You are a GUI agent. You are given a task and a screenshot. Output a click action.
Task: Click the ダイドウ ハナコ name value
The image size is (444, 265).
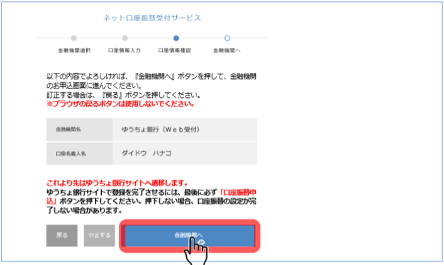click(x=147, y=153)
